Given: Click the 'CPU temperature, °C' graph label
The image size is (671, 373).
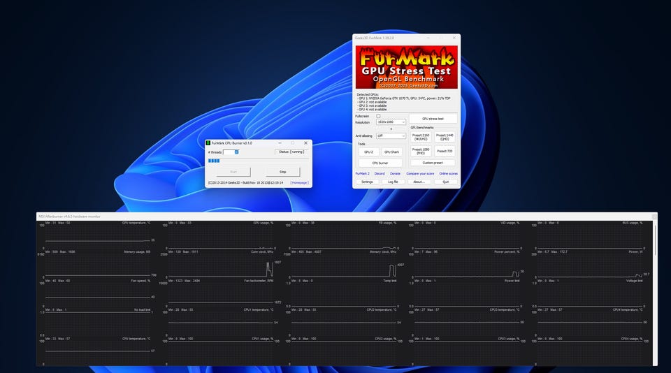Looking at the screenshot, I should [136, 339].
